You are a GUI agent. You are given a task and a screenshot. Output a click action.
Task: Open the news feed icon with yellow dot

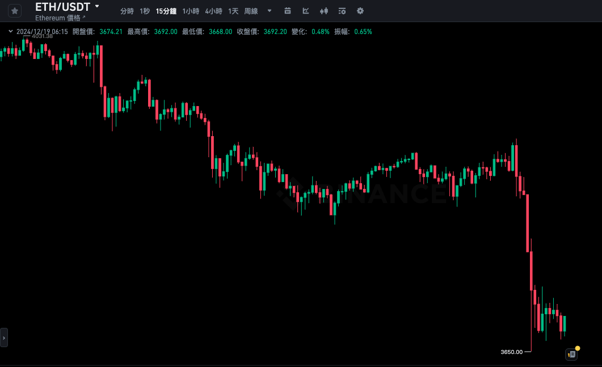pyautogui.click(x=571, y=354)
